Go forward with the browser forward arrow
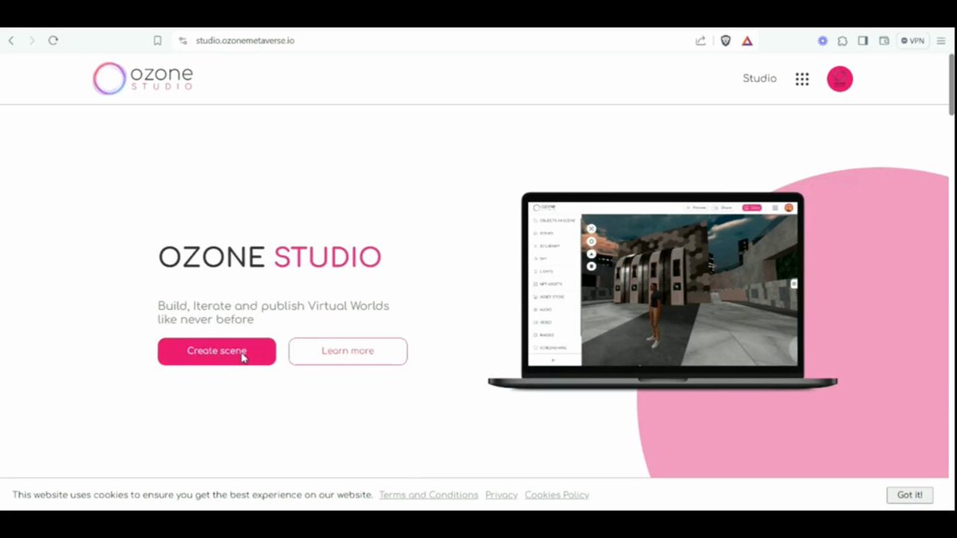The image size is (957, 538). [x=32, y=41]
